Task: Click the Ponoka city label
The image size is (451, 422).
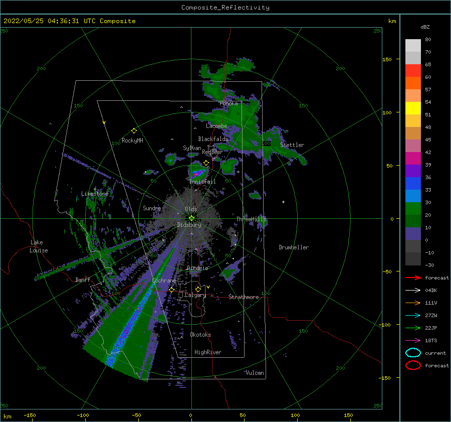Action: coord(229,103)
